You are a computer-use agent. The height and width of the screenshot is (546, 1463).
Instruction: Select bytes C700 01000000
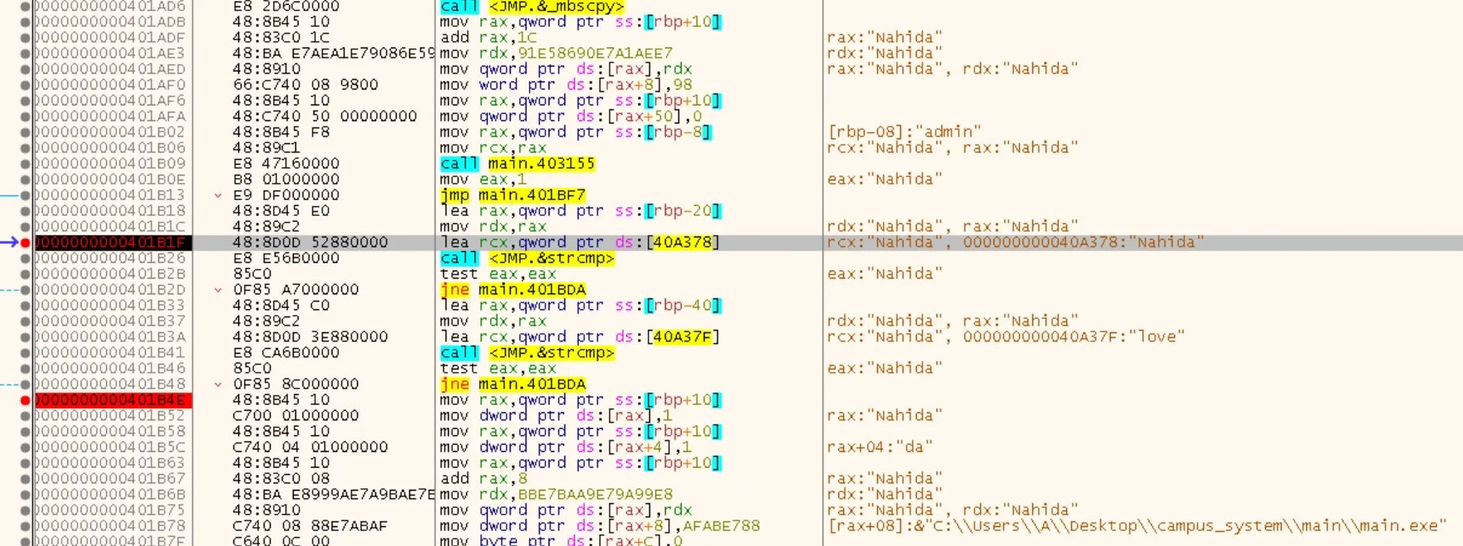coord(295,415)
